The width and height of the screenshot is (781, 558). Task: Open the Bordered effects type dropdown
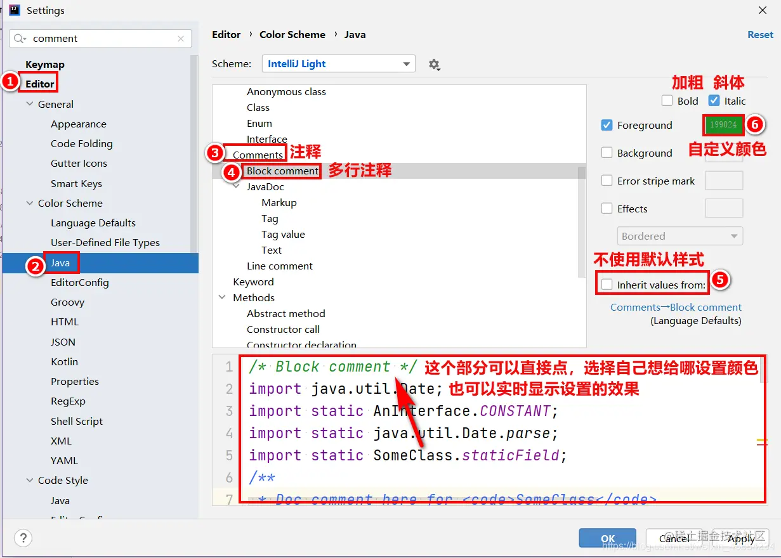[680, 236]
